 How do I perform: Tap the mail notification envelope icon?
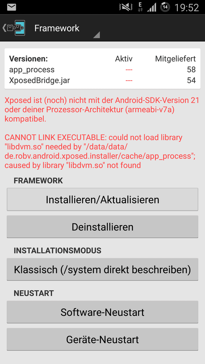click(x=11, y=7)
